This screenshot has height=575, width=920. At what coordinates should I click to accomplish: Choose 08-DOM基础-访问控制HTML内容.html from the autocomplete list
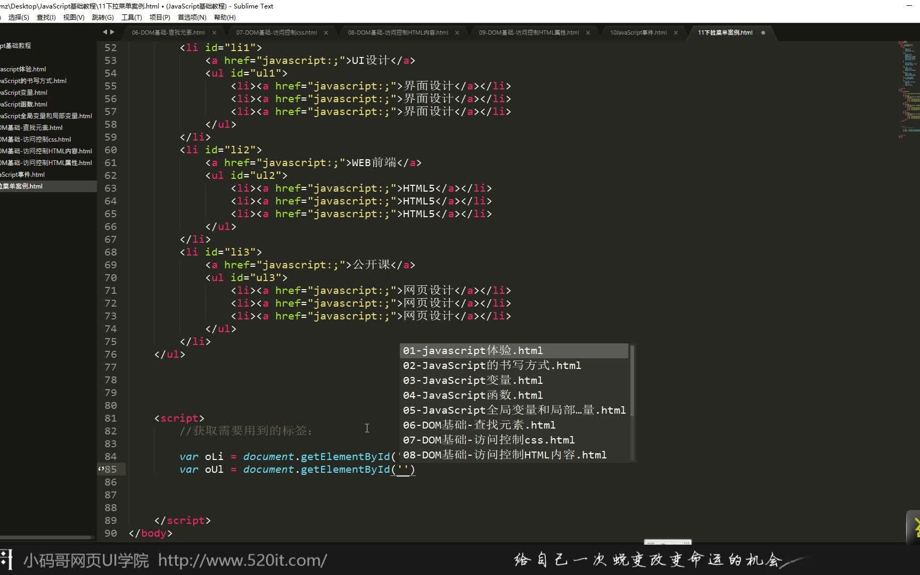pos(514,455)
